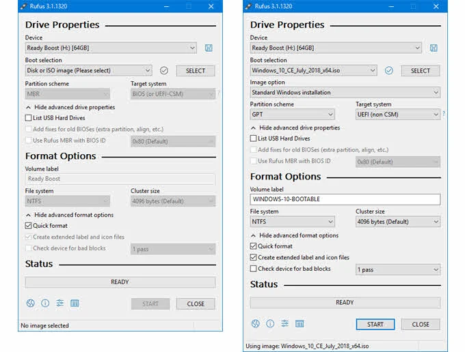Open log icon in right window
The image size is (465, 352).
[x=300, y=323]
